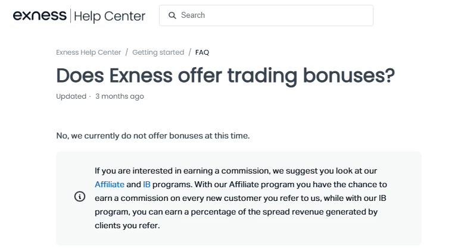Click the magnifying glass search icon
The height and width of the screenshot is (252, 461).
(172, 15)
